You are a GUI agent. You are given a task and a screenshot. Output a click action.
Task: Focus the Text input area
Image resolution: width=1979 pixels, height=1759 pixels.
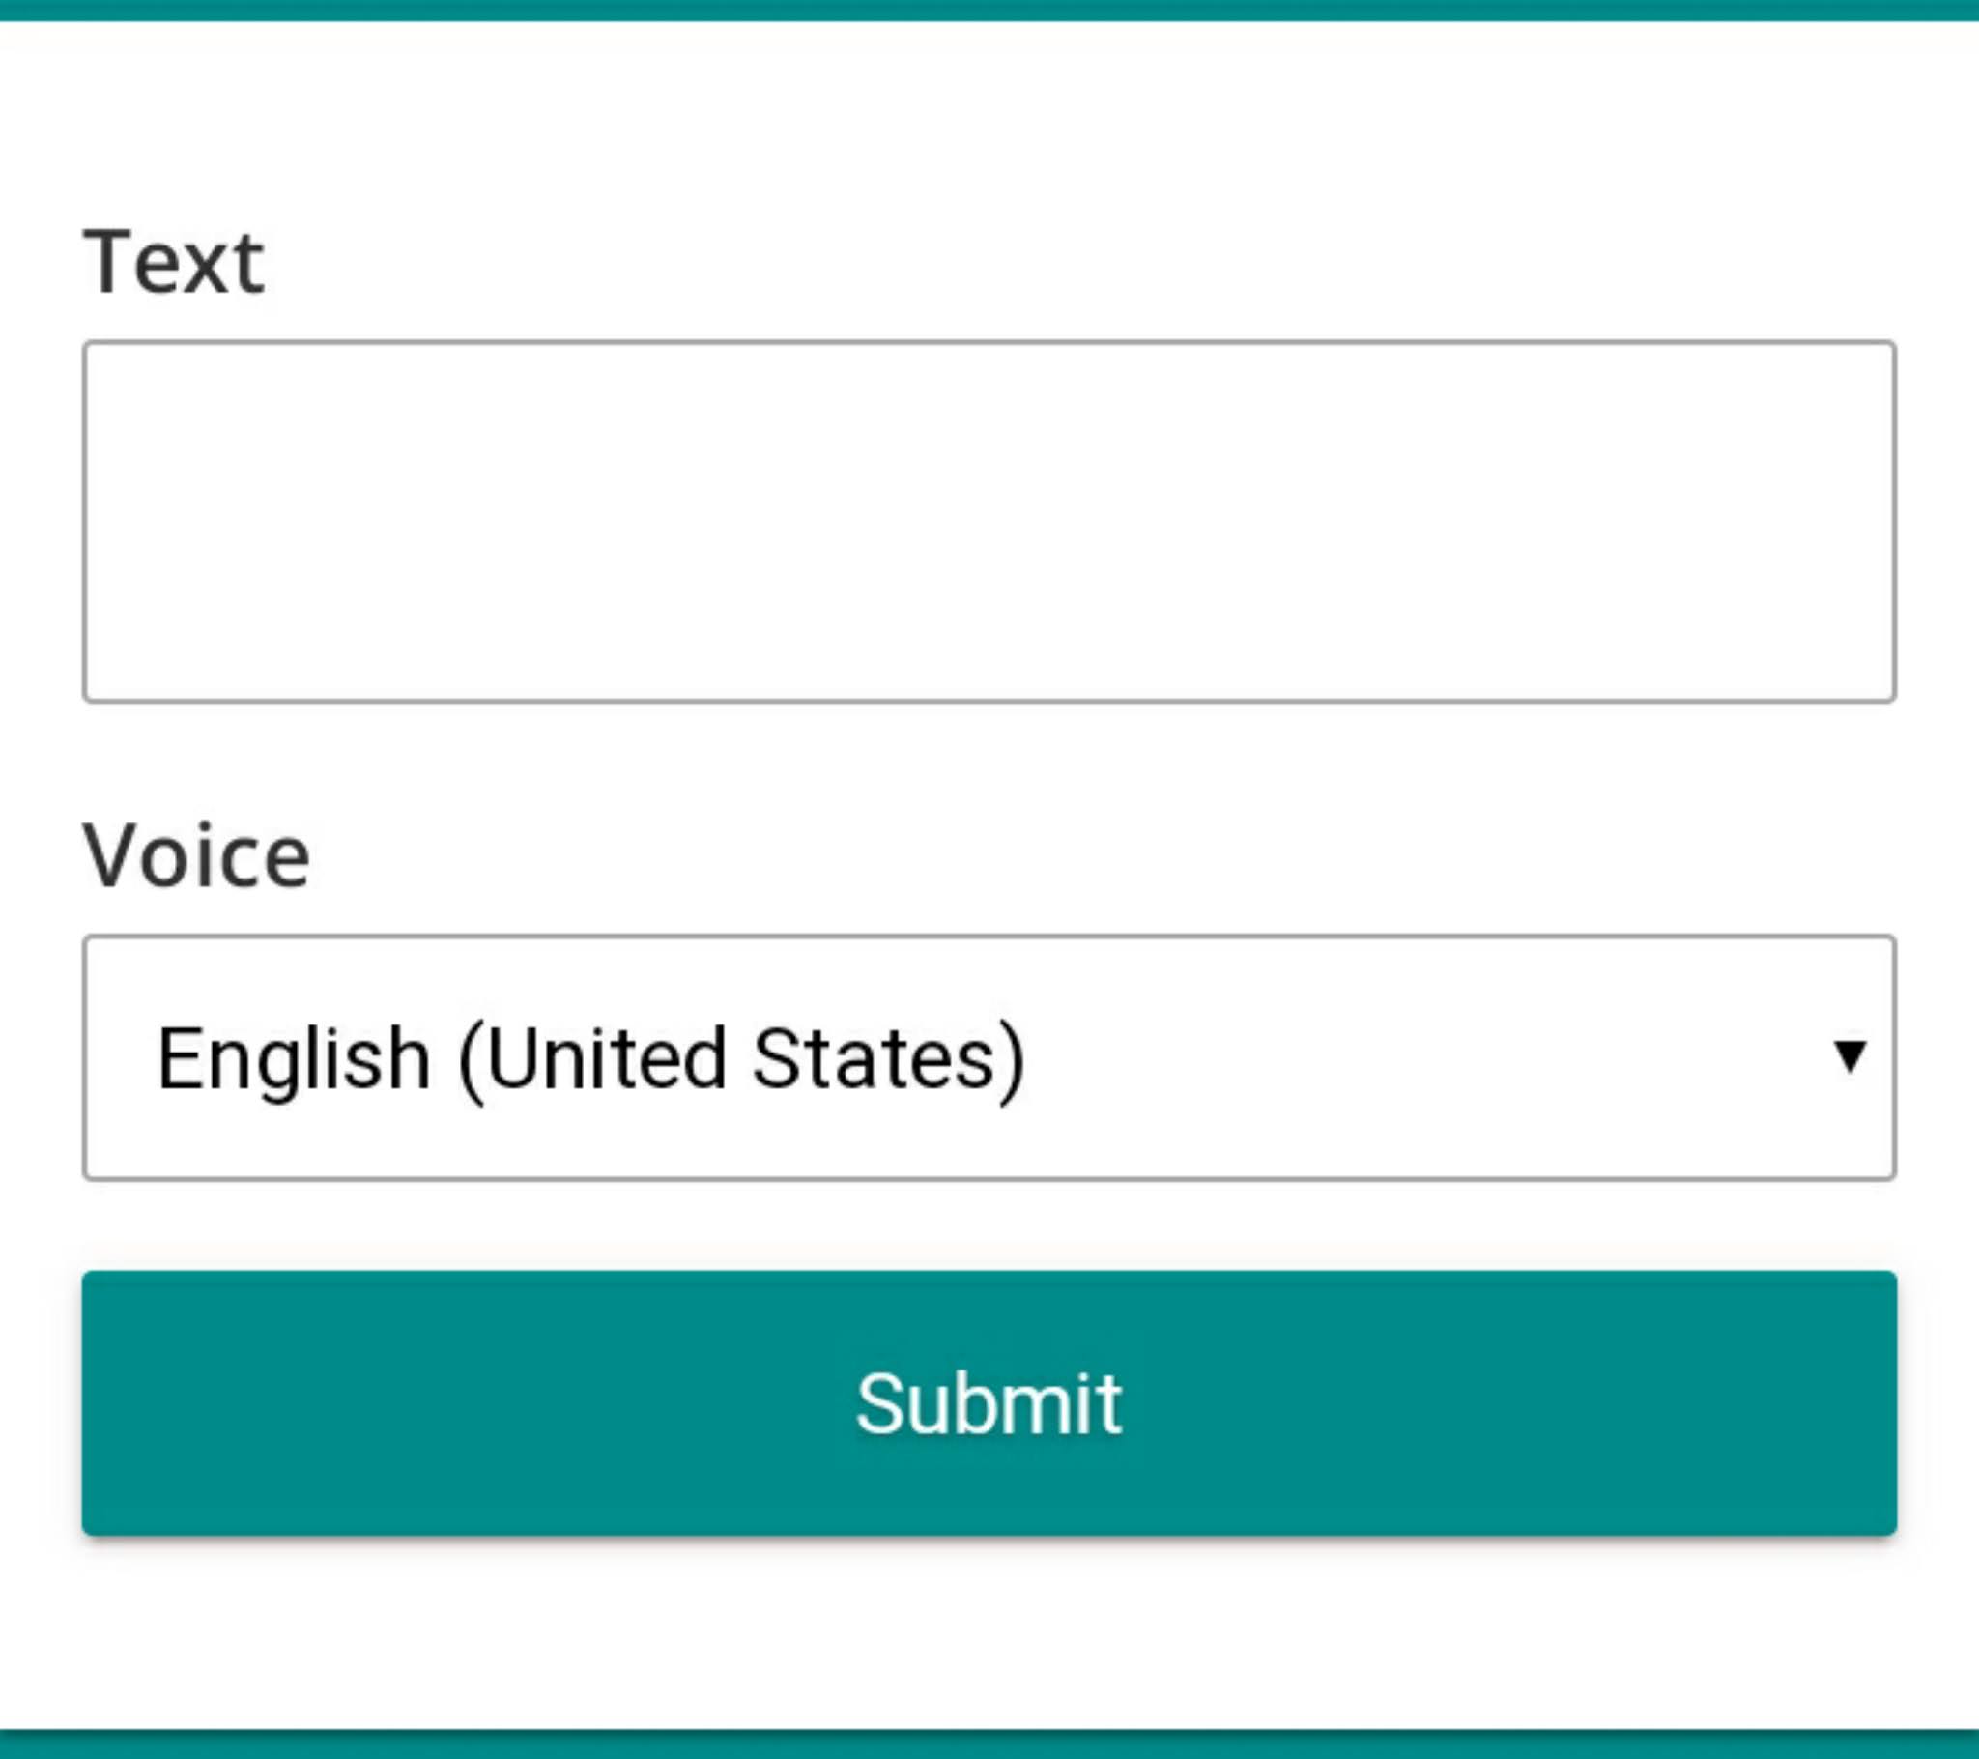(x=989, y=521)
